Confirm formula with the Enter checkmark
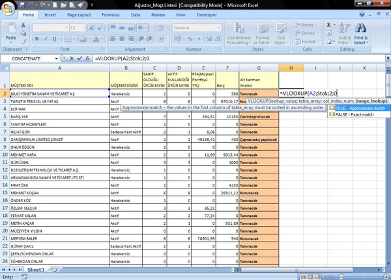 [79, 58]
